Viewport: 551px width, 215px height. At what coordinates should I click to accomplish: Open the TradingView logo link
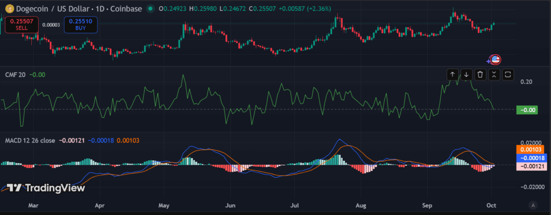pyautogui.click(x=45, y=188)
